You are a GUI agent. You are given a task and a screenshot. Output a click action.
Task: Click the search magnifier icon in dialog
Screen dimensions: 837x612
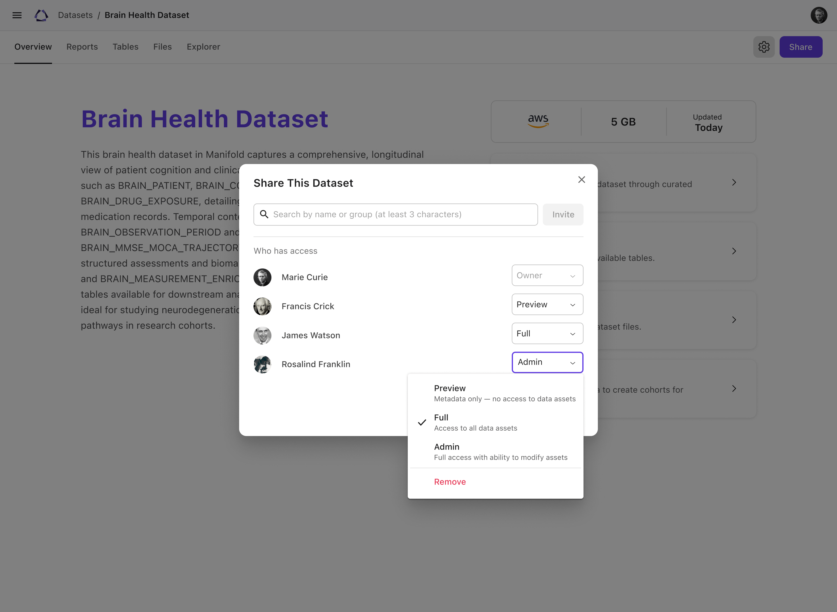pyautogui.click(x=264, y=214)
